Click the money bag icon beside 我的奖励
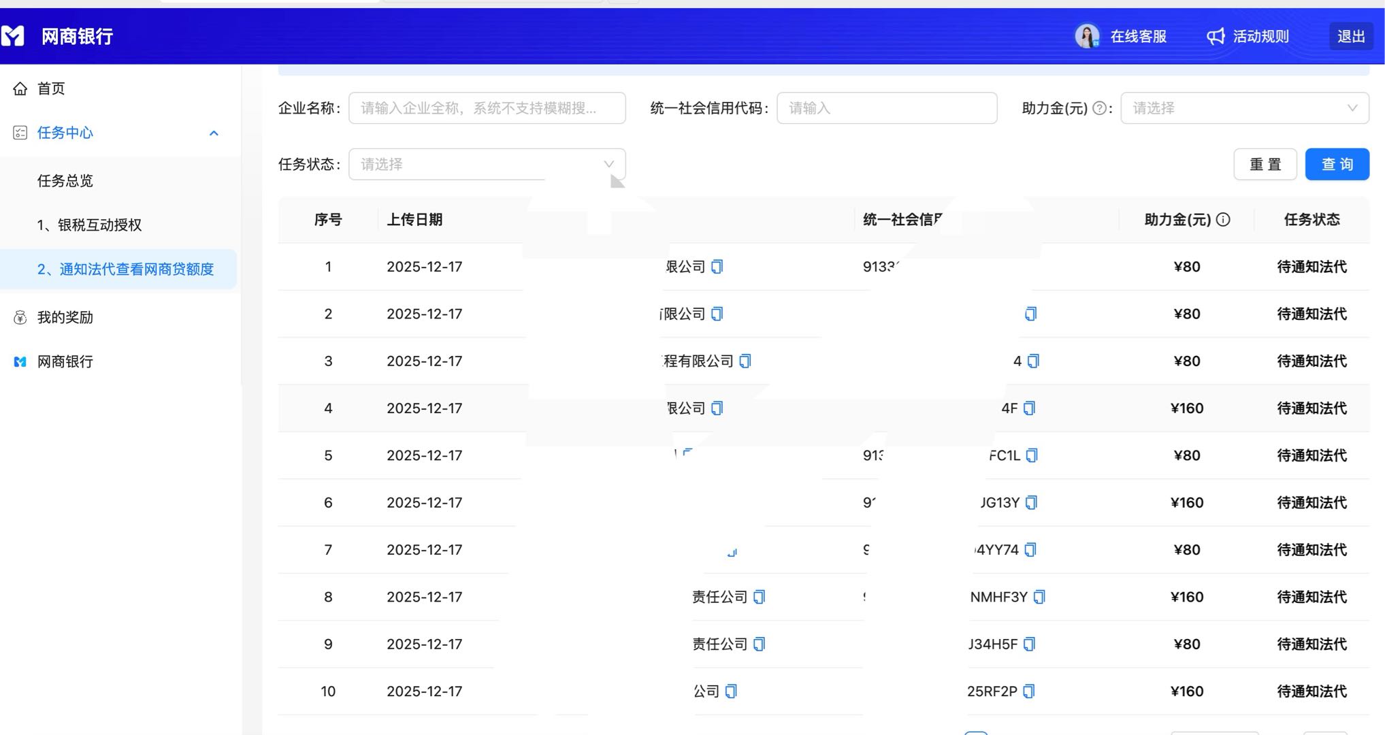Image resolution: width=1385 pixels, height=735 pixels. point(19,317)
